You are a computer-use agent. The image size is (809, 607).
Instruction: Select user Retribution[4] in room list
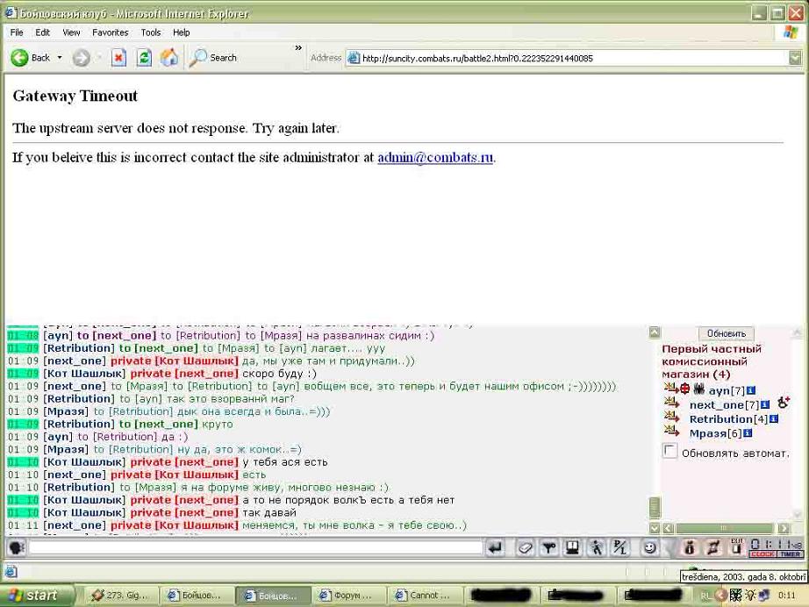click(x=728, y=419)
